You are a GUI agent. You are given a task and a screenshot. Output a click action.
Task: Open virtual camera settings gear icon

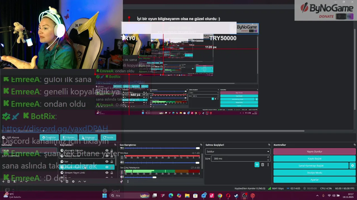click(353, 166)
